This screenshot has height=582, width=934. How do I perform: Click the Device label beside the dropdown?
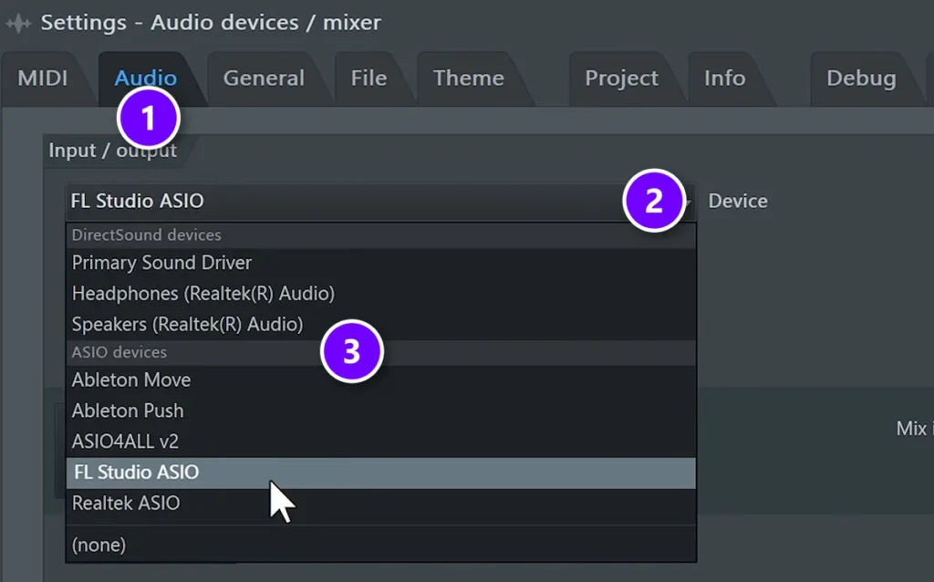[x=737, y=202]
